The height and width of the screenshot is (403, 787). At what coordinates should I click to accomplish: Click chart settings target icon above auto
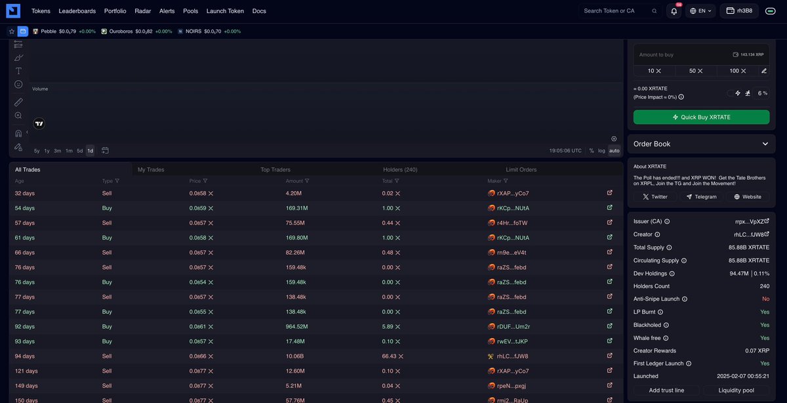coord(614,138)
